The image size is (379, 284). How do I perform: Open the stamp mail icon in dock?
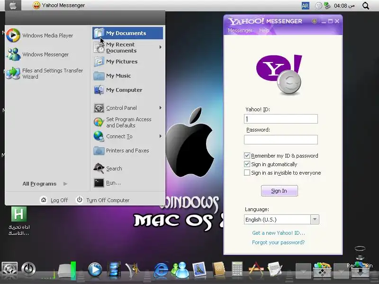tap(199, 269)
